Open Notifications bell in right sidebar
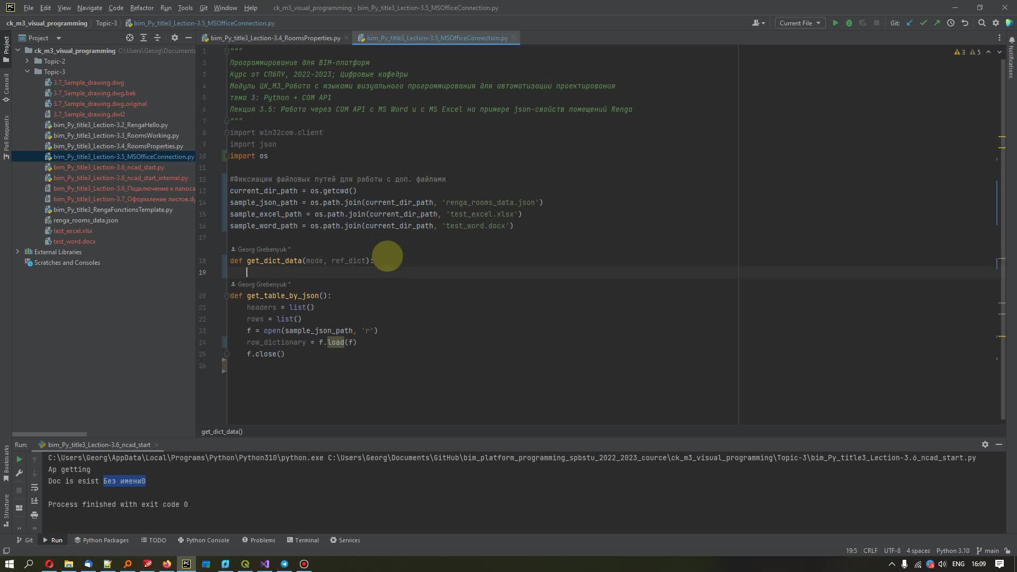The height and width of the screenshot is (572, 1017). tap(1011, 40)
